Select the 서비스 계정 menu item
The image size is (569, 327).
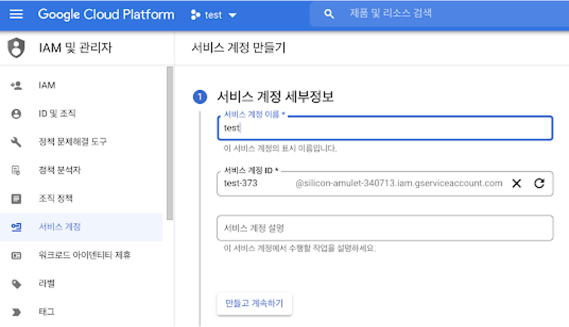81,227
